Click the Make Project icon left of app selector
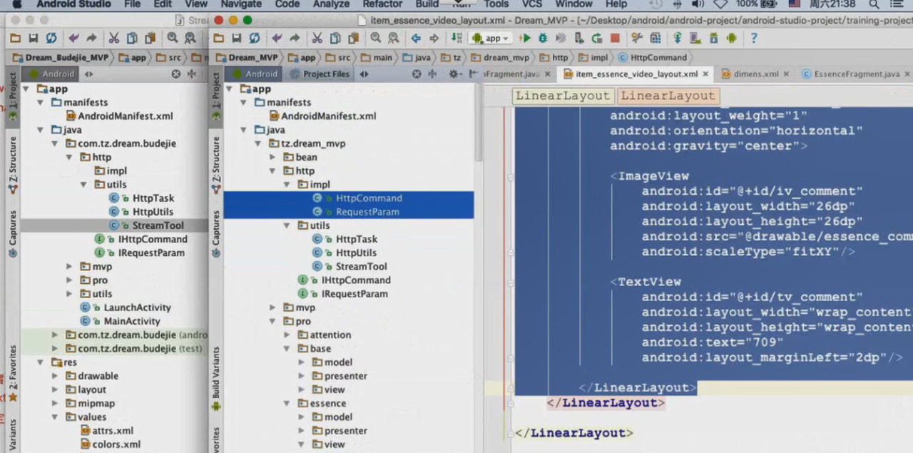Image resolution: width=913 pixels, height=453 pixels. click(x=457, y=39)
